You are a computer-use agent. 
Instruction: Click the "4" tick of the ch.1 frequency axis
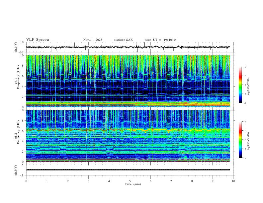tap(23, 87)
